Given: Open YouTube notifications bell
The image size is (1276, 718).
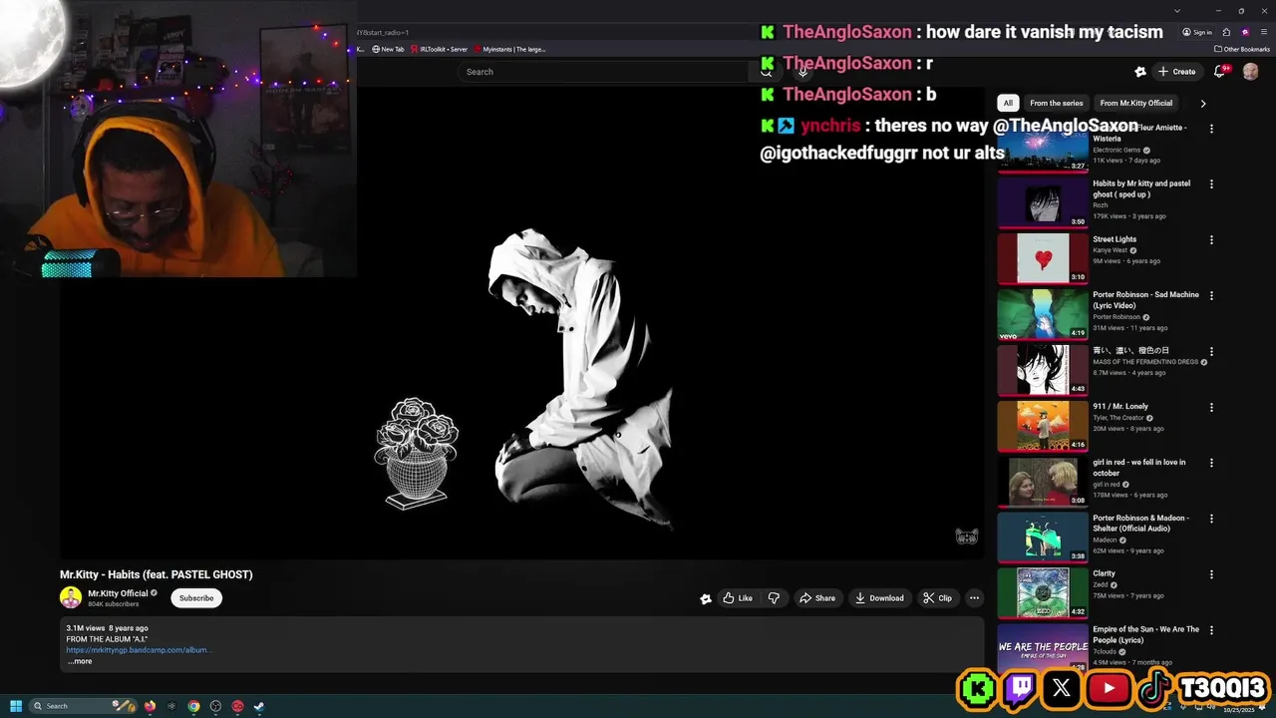Looking at the screenshot, I should (1220, 72).
